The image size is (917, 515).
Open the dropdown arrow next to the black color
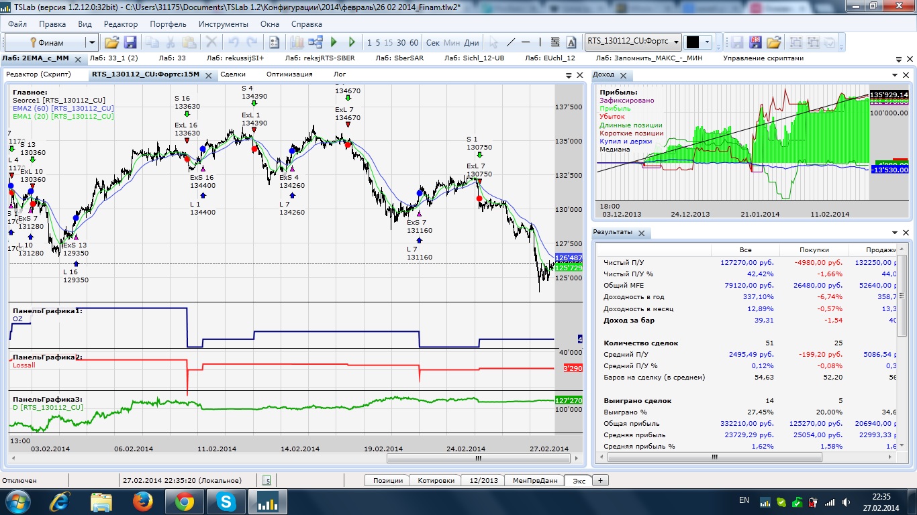click(x=707, y=42)
